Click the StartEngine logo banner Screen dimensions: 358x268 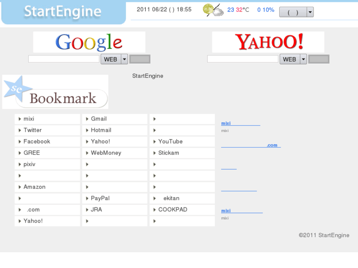click(x=64, y=12)
